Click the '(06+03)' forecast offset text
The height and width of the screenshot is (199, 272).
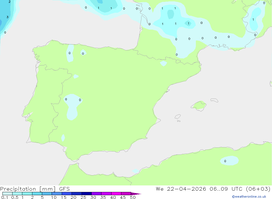coord(258,189)
